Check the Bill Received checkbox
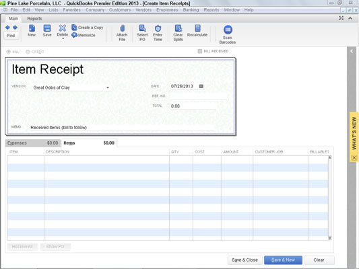The height and width of the screenshot is (269, 359). pyautogui.click(x=200, y=51)
